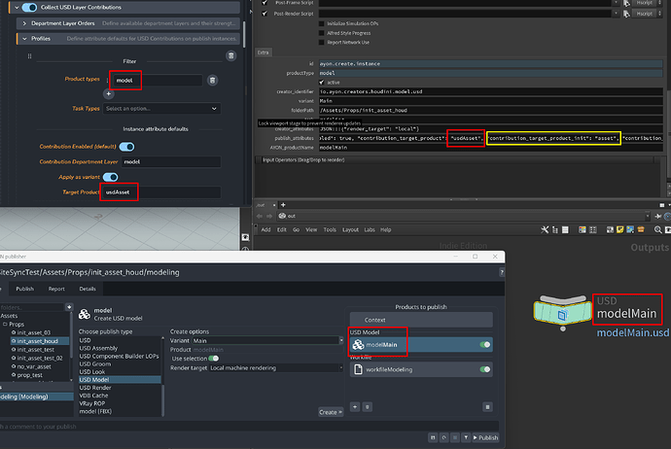Click the save icon near Publish button
This screenshot has height=449, width=671.
(x=433, y=437)
